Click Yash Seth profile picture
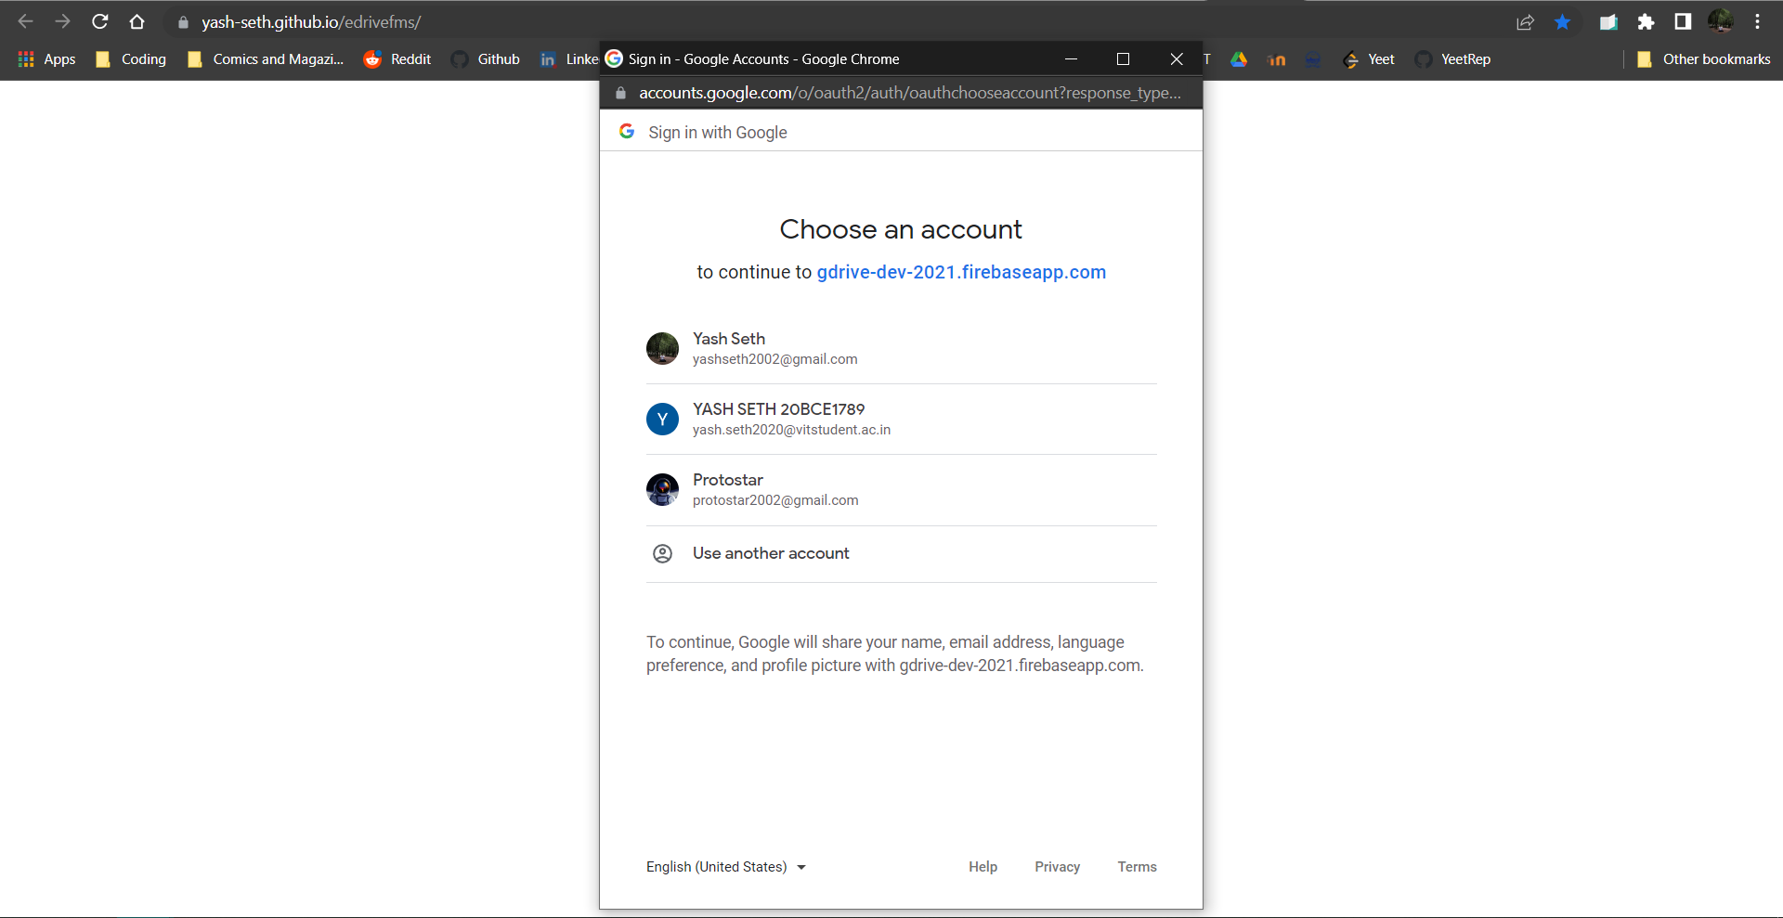Screen dimensions: 1783x918 point(662,348)
